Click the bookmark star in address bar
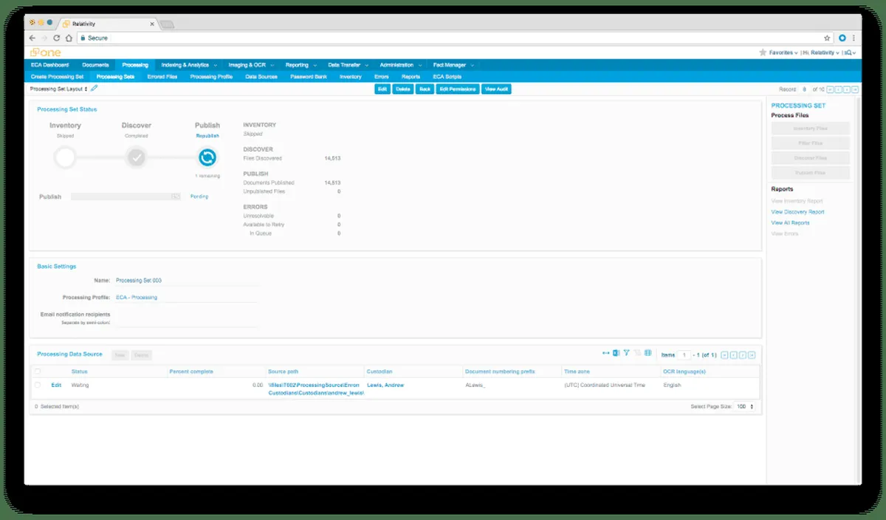Image resolution: width=886 pixels, height=520 pixels. 827,38
